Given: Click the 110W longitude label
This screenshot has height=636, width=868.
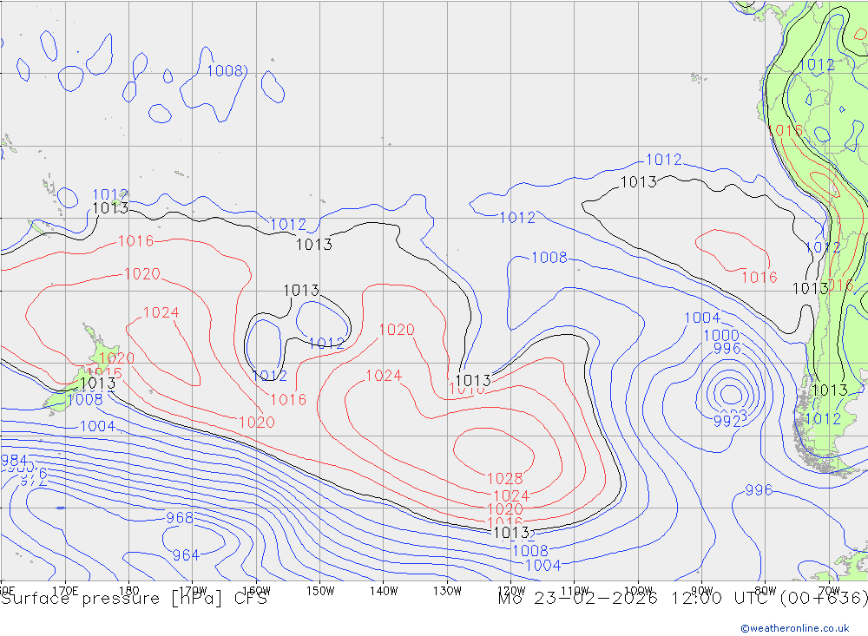Looking at the screenshot, I should pyautogui.click(x=575, y=590).
